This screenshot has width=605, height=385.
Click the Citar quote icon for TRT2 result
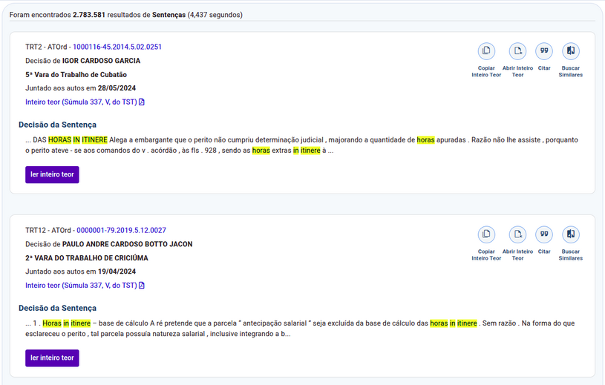pyautogui.click(x=544, y=51)
